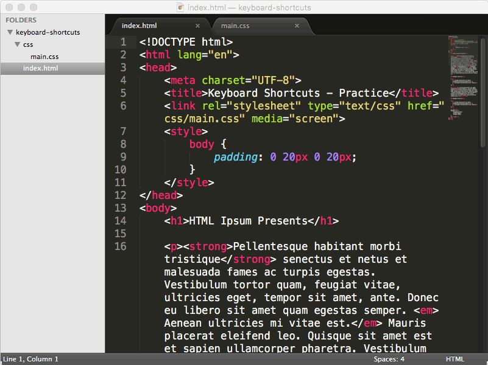
Task: Close the index.html tab with its x
Action: (197, 26)
